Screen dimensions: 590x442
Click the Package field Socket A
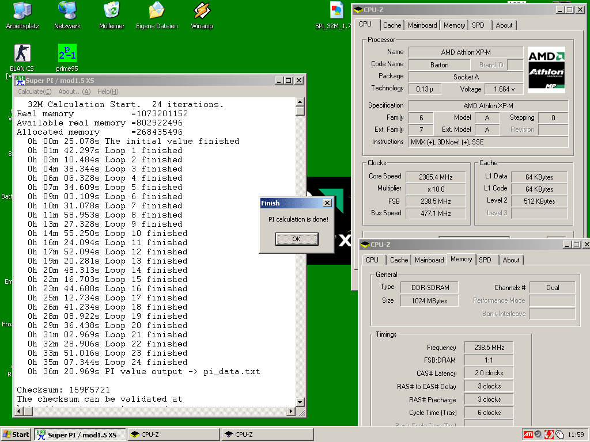(466, 77)
